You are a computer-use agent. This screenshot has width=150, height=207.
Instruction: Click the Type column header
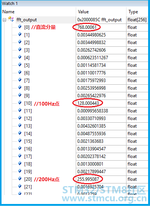pos(133,12)
